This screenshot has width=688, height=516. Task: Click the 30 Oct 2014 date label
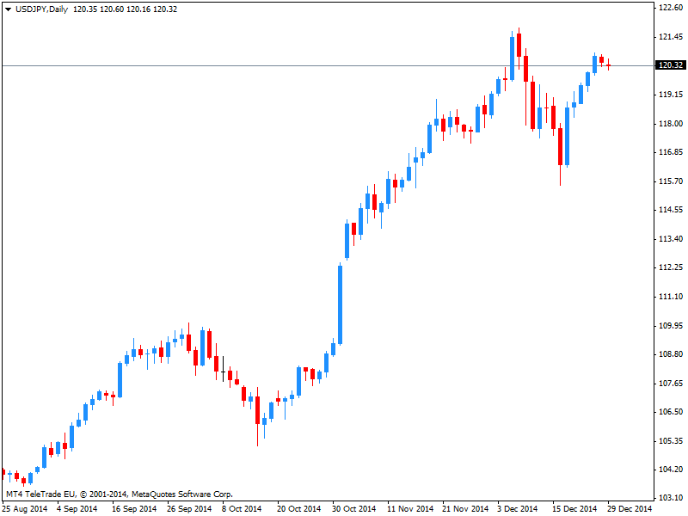tap(354, 509)
